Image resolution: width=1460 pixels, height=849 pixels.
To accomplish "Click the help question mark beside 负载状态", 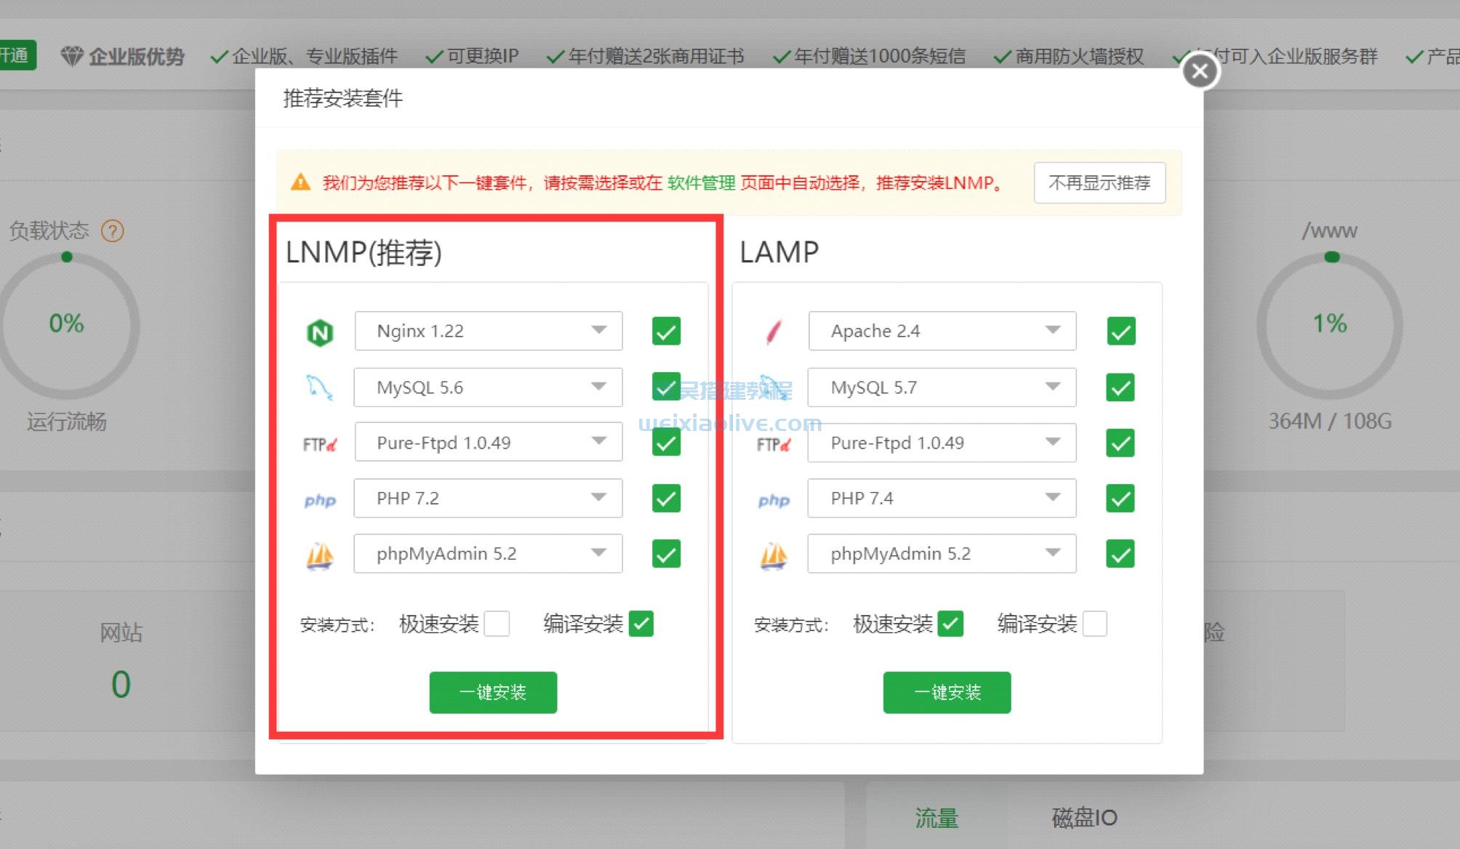I will point(113,230).
